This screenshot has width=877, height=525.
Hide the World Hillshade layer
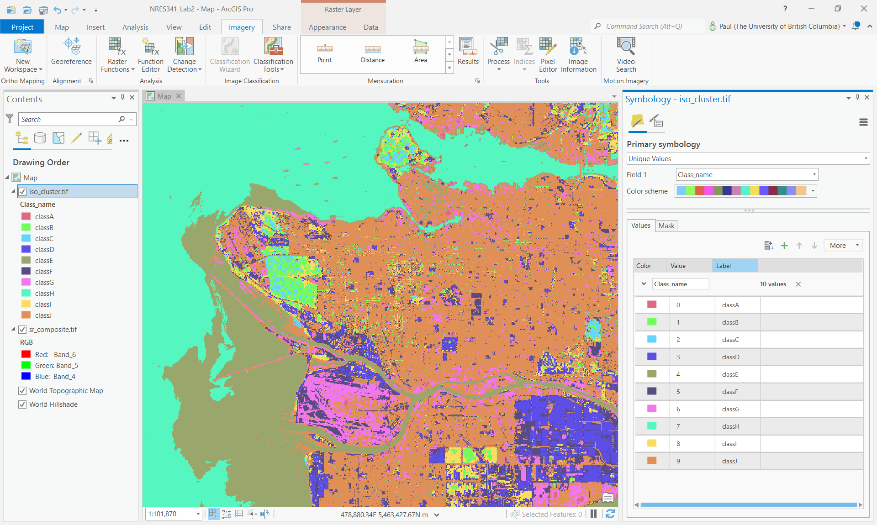[22, 404]
